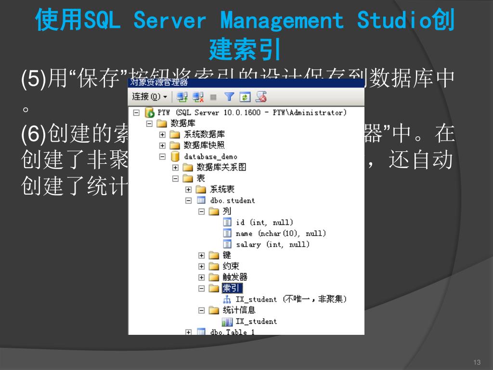
Task: Select the dbo.student table label
Action: [x=233, y=200]
